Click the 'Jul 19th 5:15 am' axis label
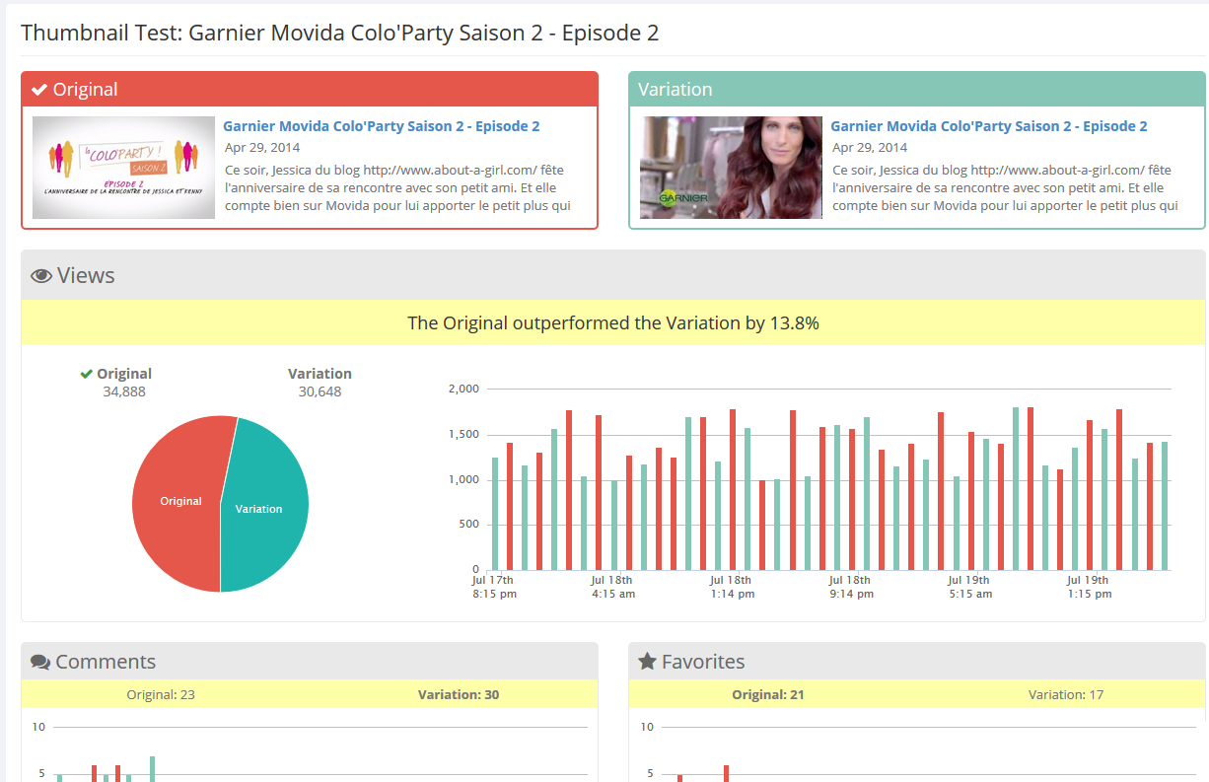Viewport: 1209px width, 782px height. 969,587
